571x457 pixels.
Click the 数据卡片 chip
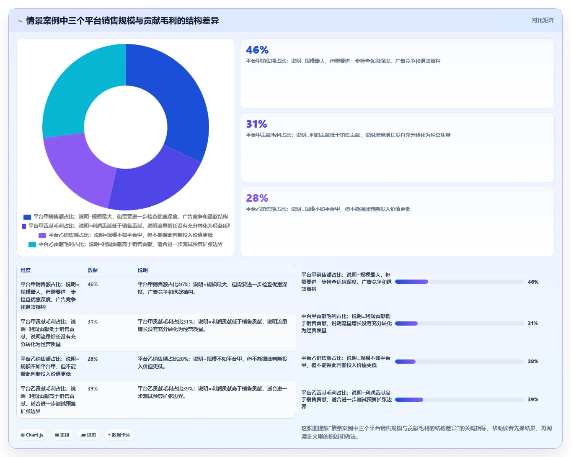click(119, 435)
